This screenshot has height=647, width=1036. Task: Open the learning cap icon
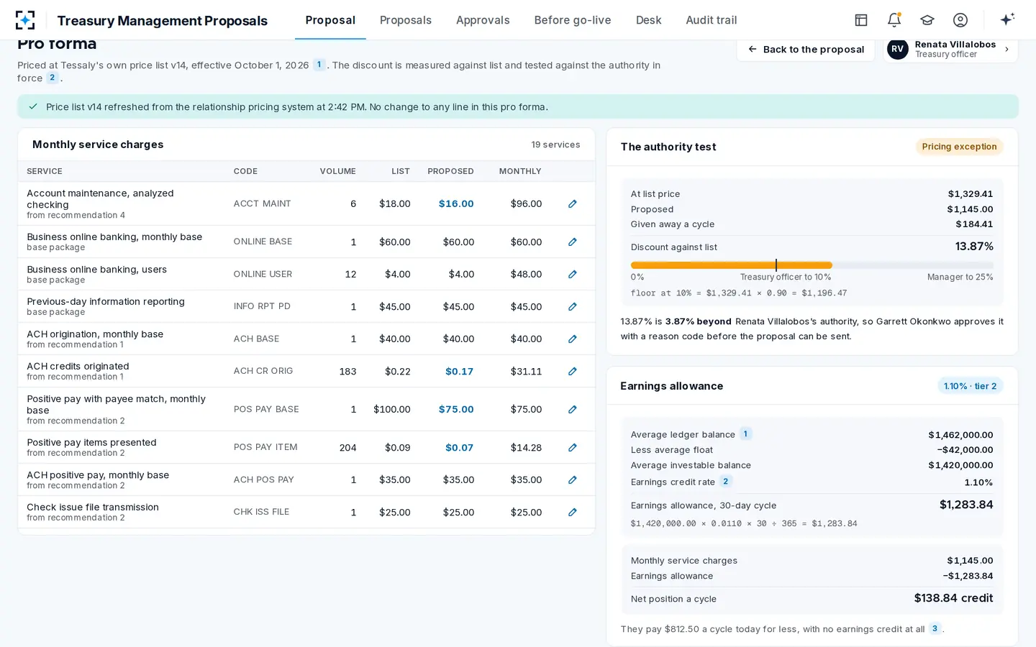927,20
